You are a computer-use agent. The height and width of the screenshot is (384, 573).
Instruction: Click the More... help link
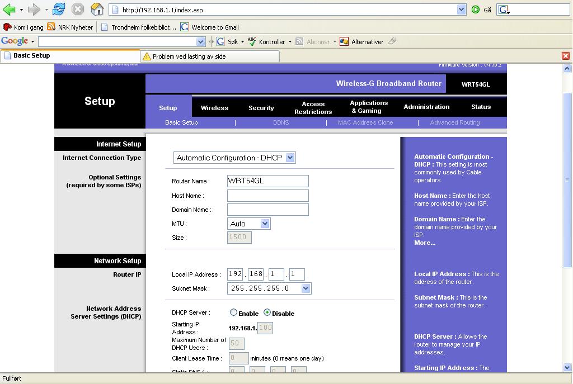424,243
